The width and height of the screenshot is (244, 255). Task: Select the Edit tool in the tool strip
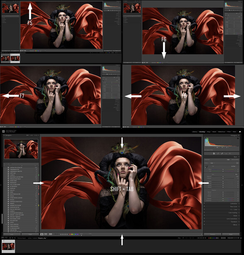(214, 153)
